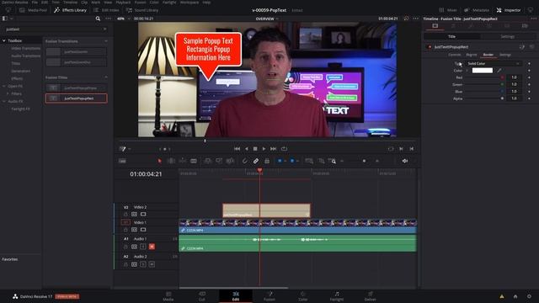The height and width of the screenshot is (303, 539).
Task: Toggle timeline snapping magnet
Action: (244, 161)
